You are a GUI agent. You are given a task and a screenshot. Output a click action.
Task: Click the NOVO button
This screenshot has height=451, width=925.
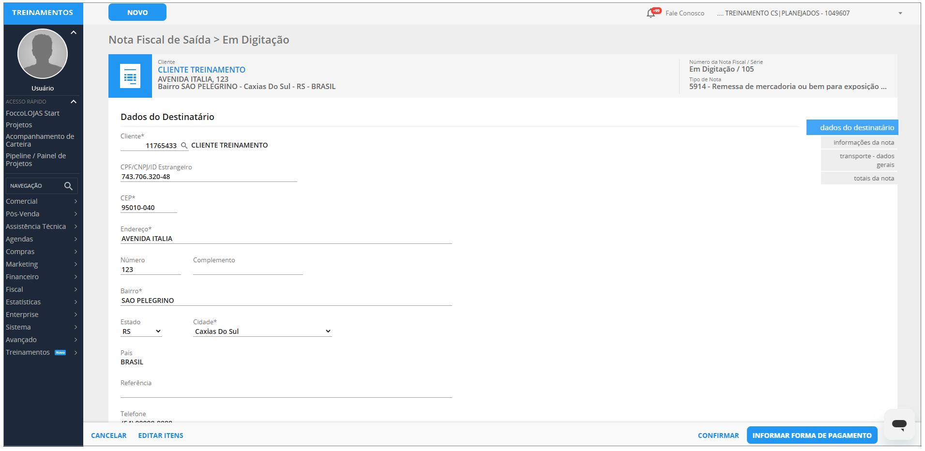(x=137, y=13)
